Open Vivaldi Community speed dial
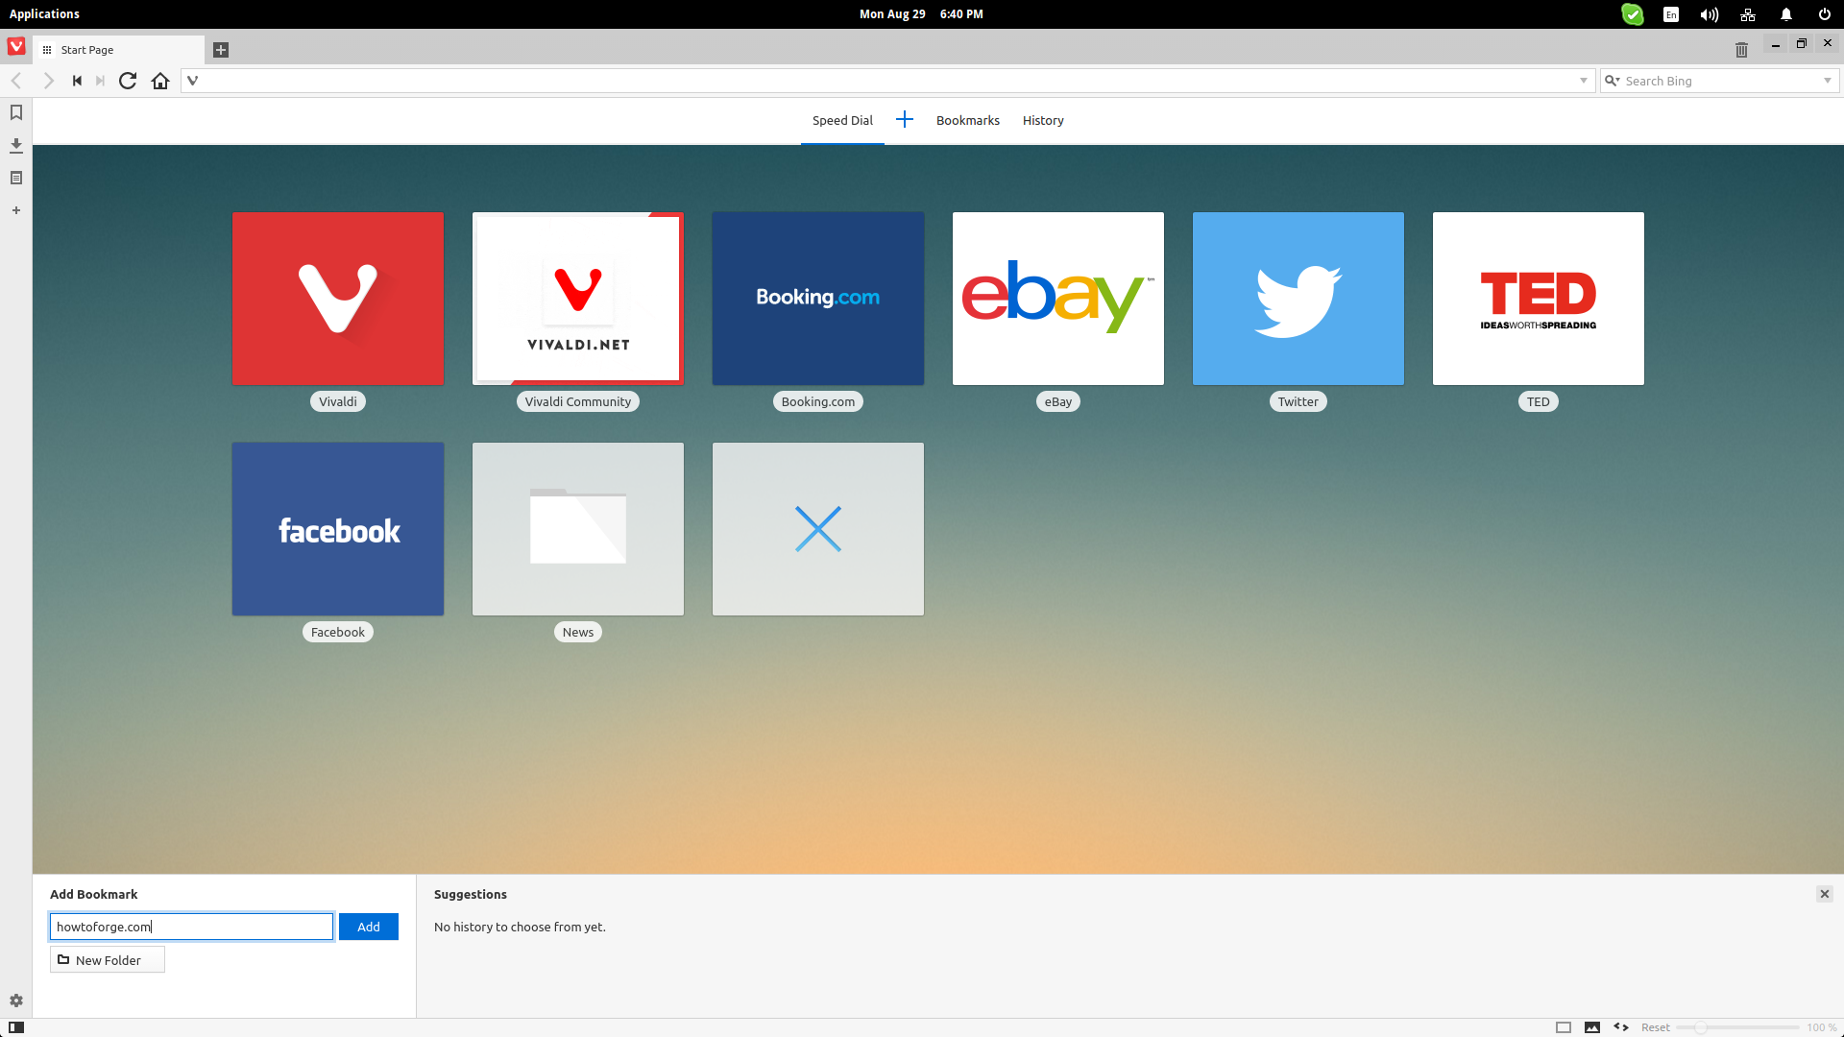Viewport: 1844px width, 1037px height. (x=578, y=299)
